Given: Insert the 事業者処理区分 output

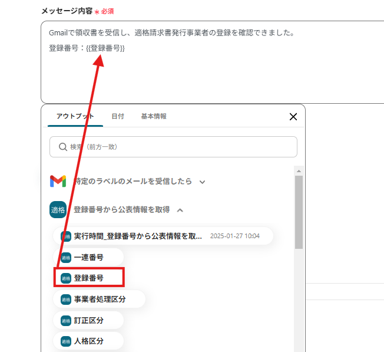Looking at the screenshot, I should pyautogui.click(x=99, y=300).
